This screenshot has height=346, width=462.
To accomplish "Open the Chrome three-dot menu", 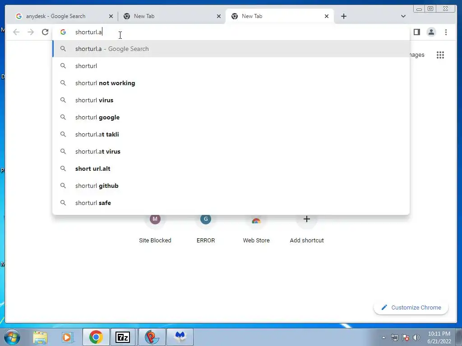I will [446, 32].
